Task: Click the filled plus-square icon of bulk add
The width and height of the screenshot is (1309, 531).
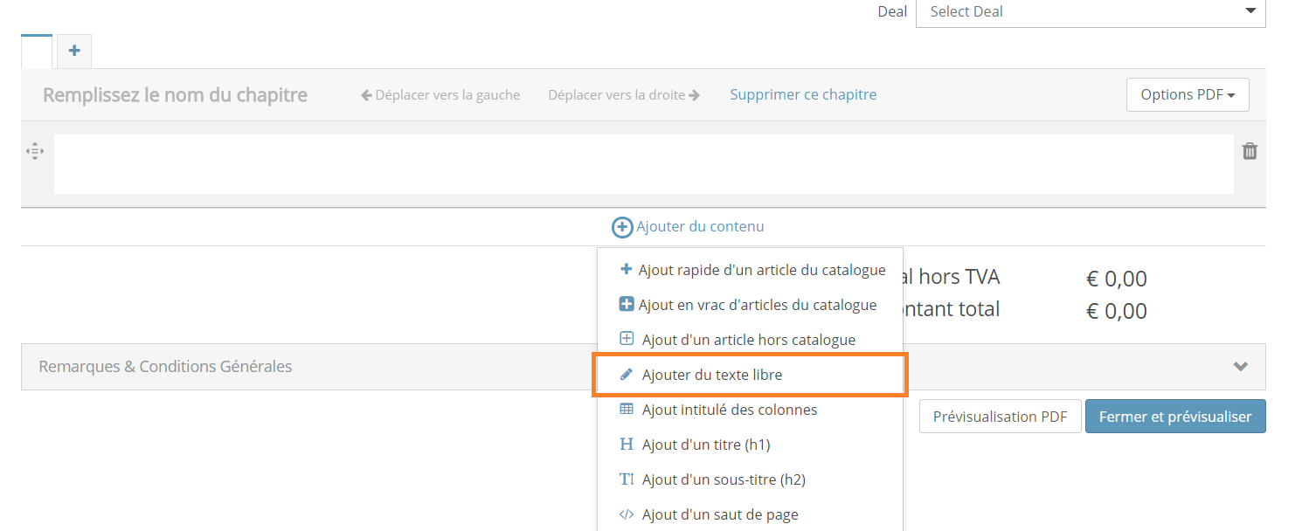Action: pyautogui.click(x=626, y=304)
